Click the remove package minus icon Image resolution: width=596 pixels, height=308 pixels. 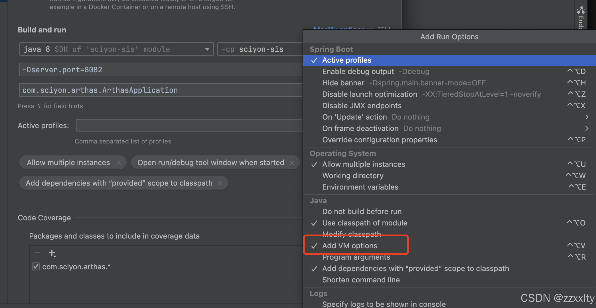pos(37,253)
